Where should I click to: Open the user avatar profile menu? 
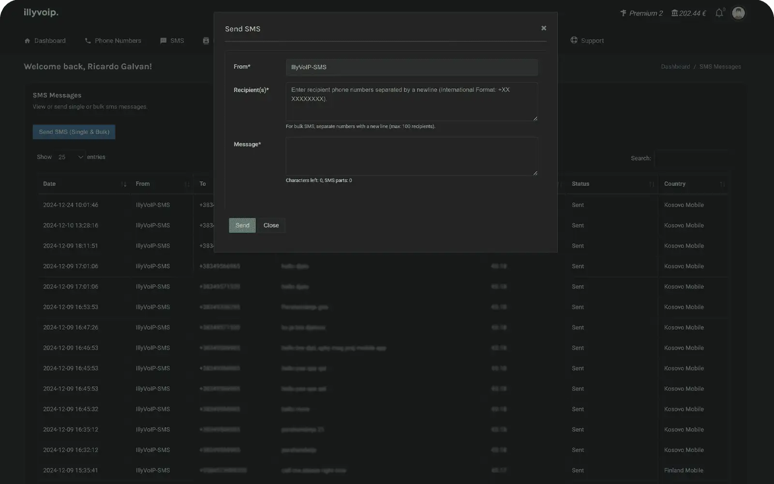point(738,13)
